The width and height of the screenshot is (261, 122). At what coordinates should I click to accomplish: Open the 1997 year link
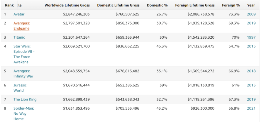pyautogui.click(x=251, y=37)
